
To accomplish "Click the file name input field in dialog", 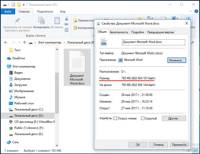I will [154, 42].
